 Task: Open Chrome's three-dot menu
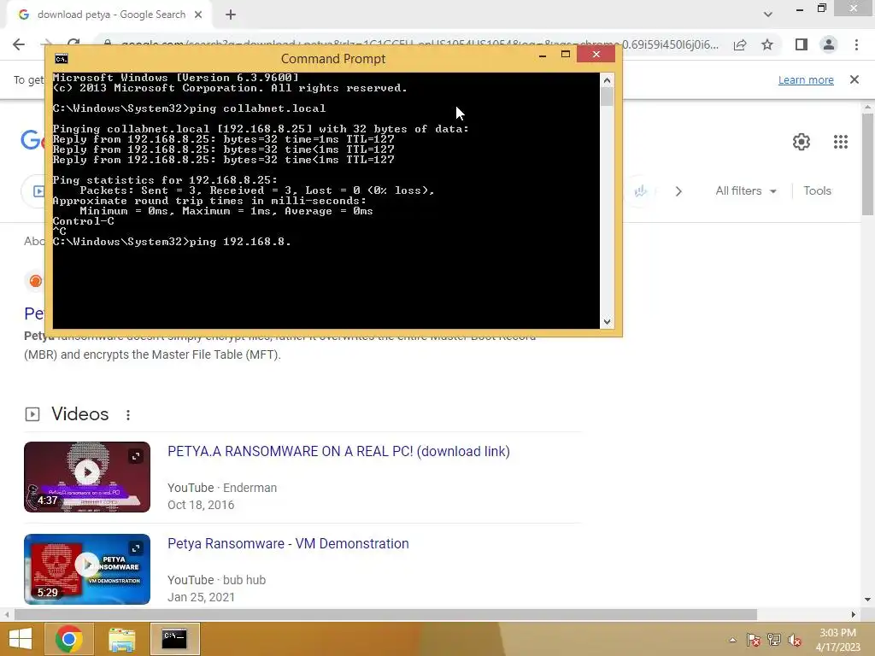(x=856, y=44)
